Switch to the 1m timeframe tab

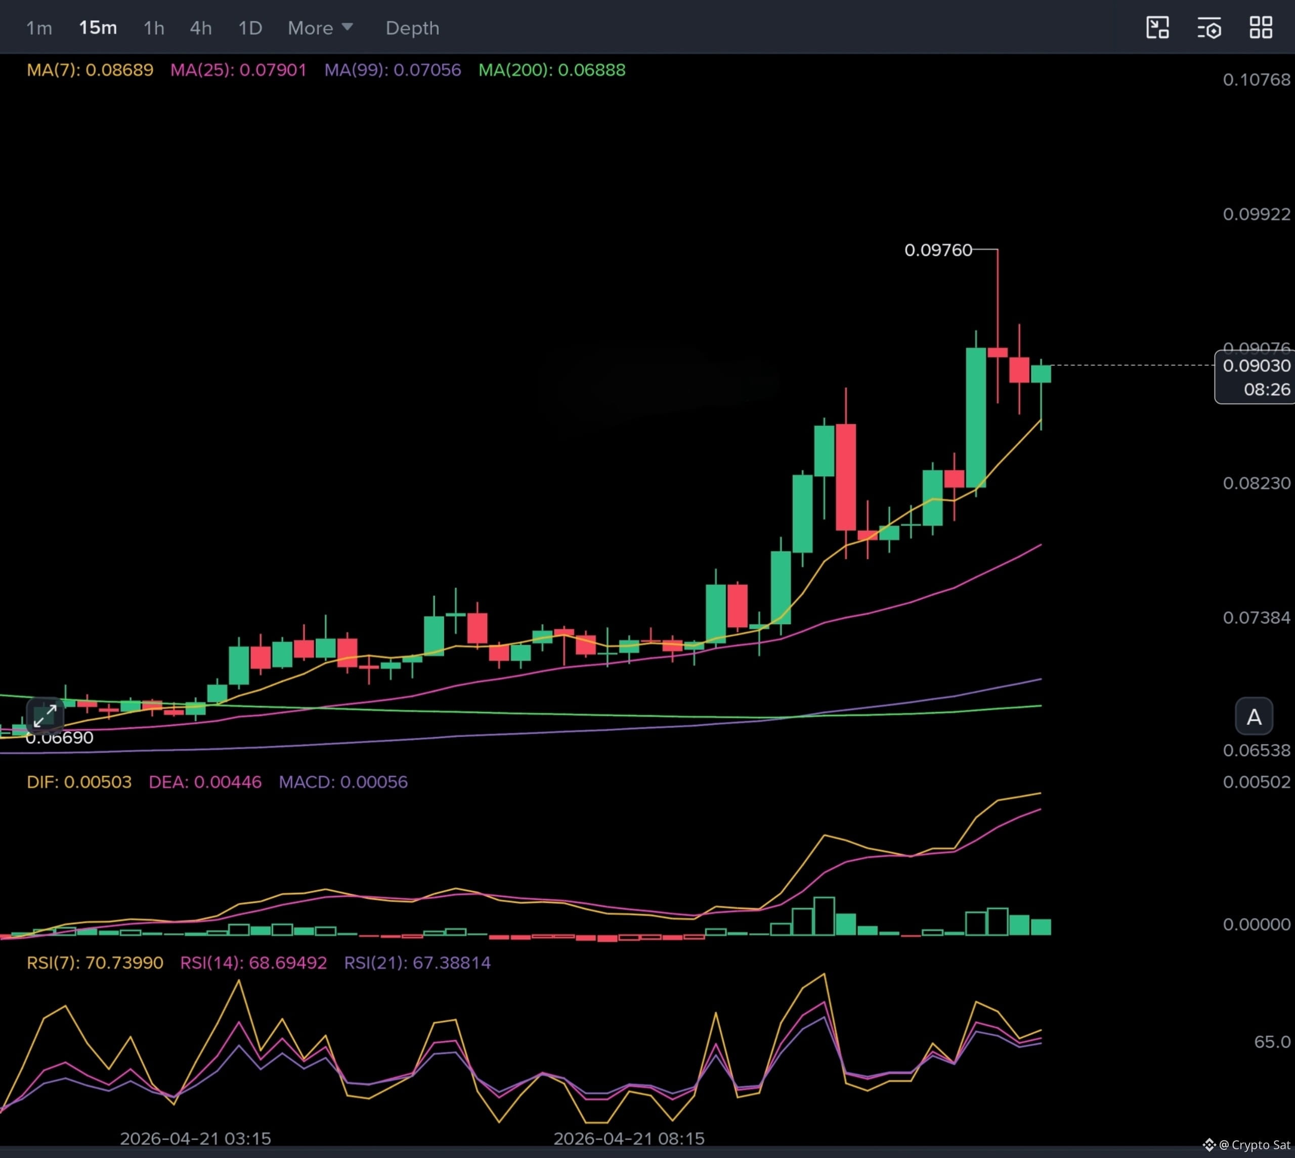pos(39,28)
